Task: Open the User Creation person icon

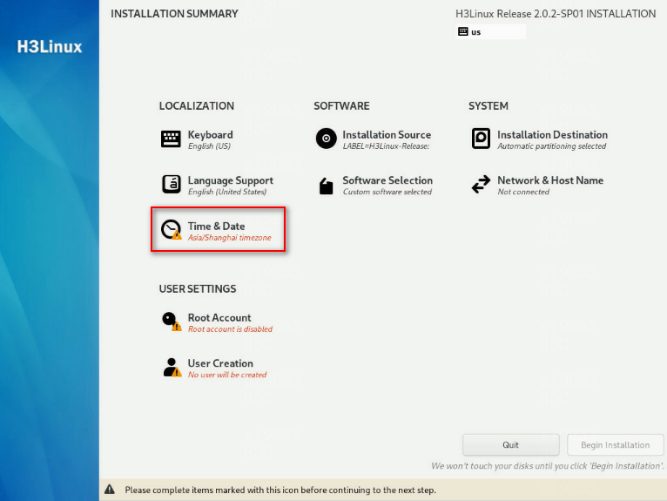Action: click(x=172, y=367)
